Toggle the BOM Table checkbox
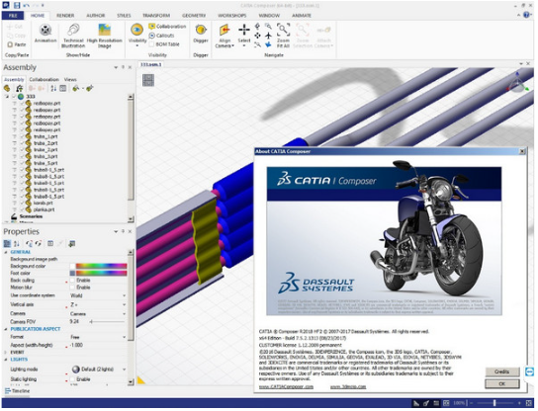 pyautogui.click(x=151, y=44)
